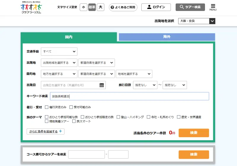Click the 出発日 date input field

[x=73, y=85]
